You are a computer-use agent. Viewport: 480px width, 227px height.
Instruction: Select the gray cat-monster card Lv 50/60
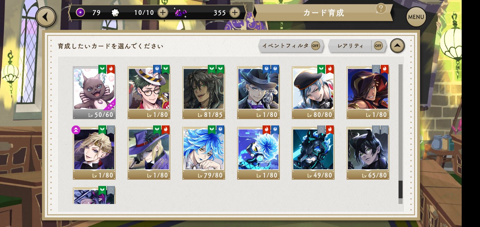[94, 92]
